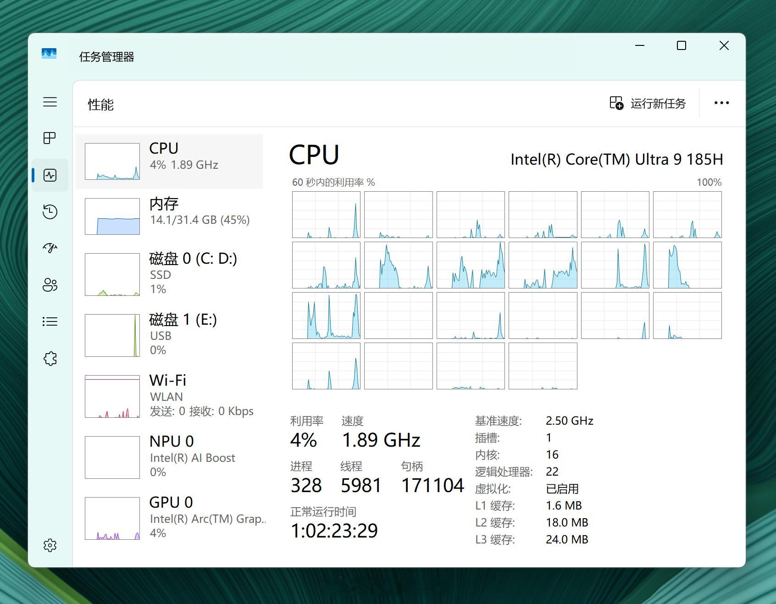Click the Wi-Fi mini graph thumbnail
776x604 pixels.
tap(112, 396)
